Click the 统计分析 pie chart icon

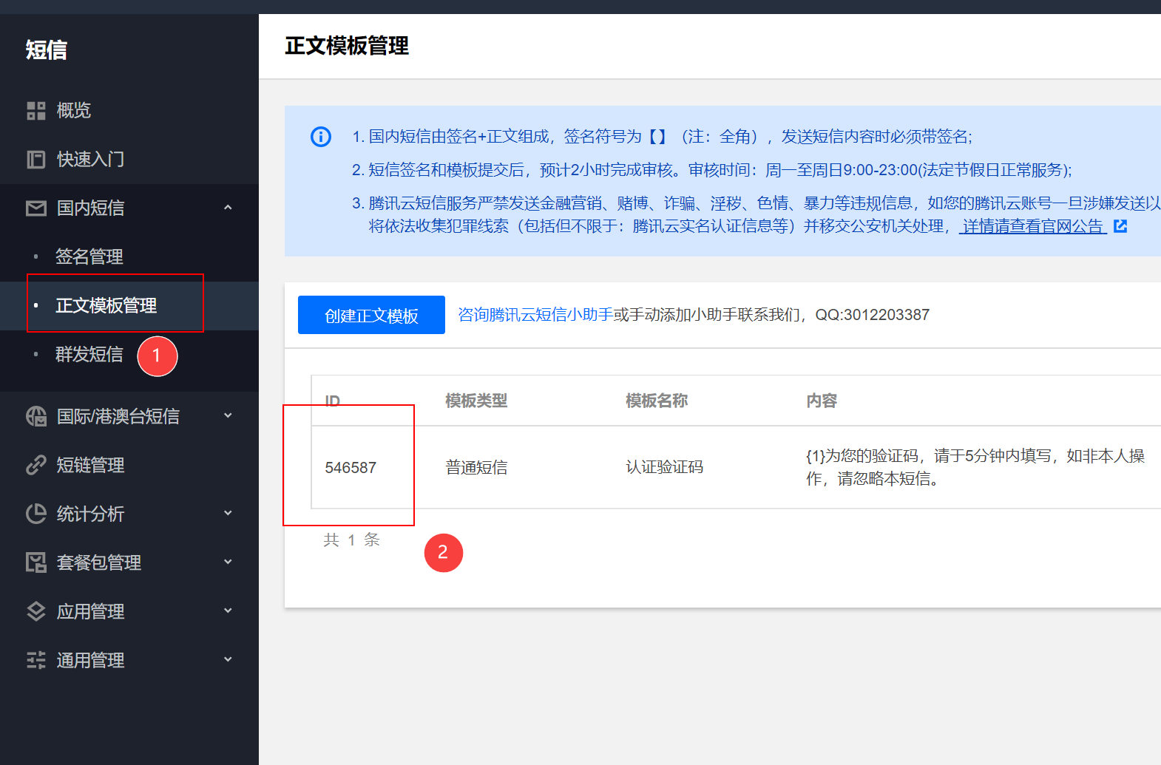(x=36, y=514)
